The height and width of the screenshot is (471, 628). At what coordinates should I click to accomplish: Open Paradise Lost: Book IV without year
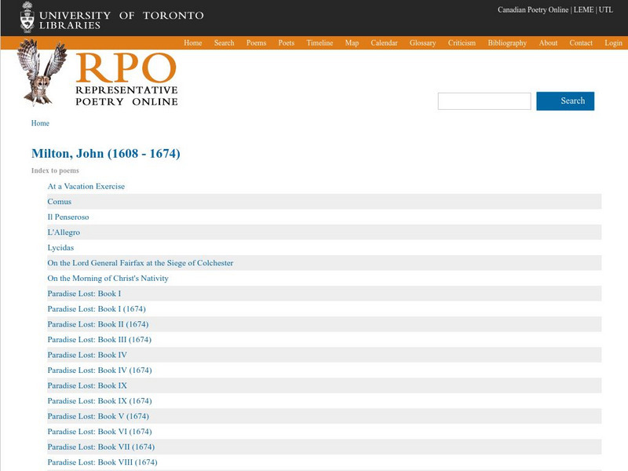coord(87,355)
